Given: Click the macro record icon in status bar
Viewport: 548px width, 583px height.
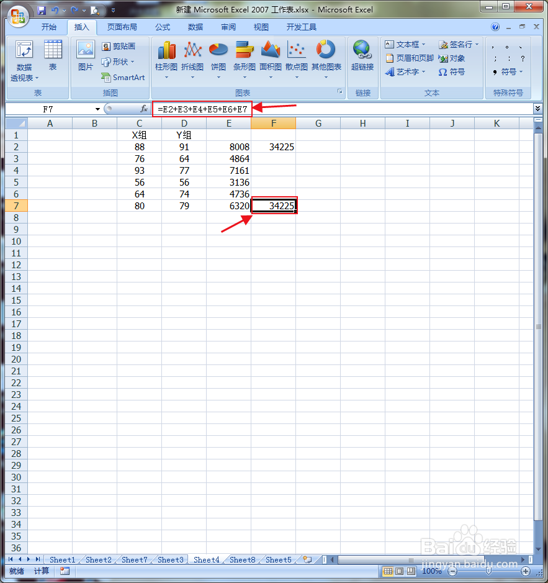Looking at the screenshot, I should [65, 571].
